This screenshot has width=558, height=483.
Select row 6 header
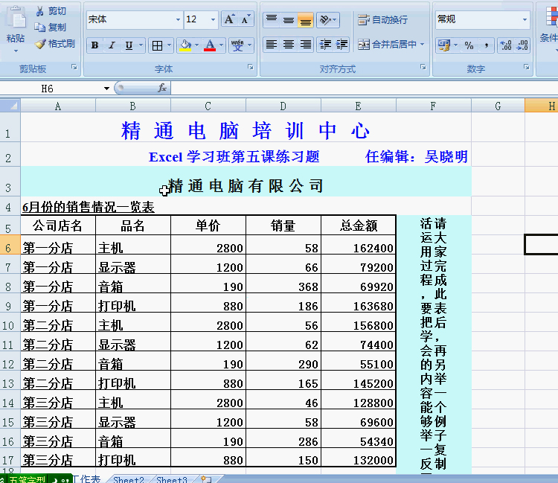(x=10, y=245)
